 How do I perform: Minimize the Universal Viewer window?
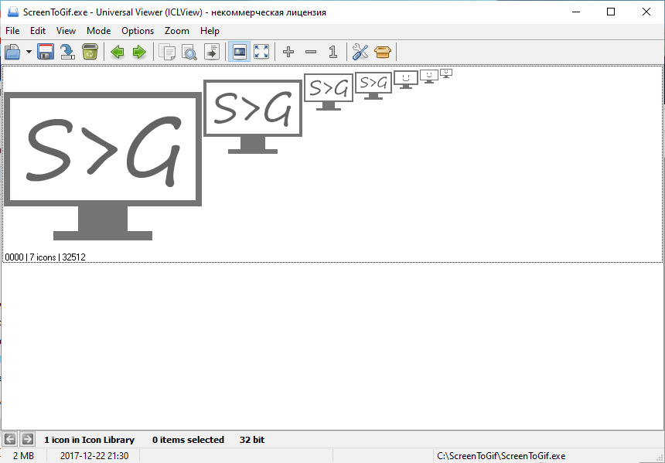(575, 12)
